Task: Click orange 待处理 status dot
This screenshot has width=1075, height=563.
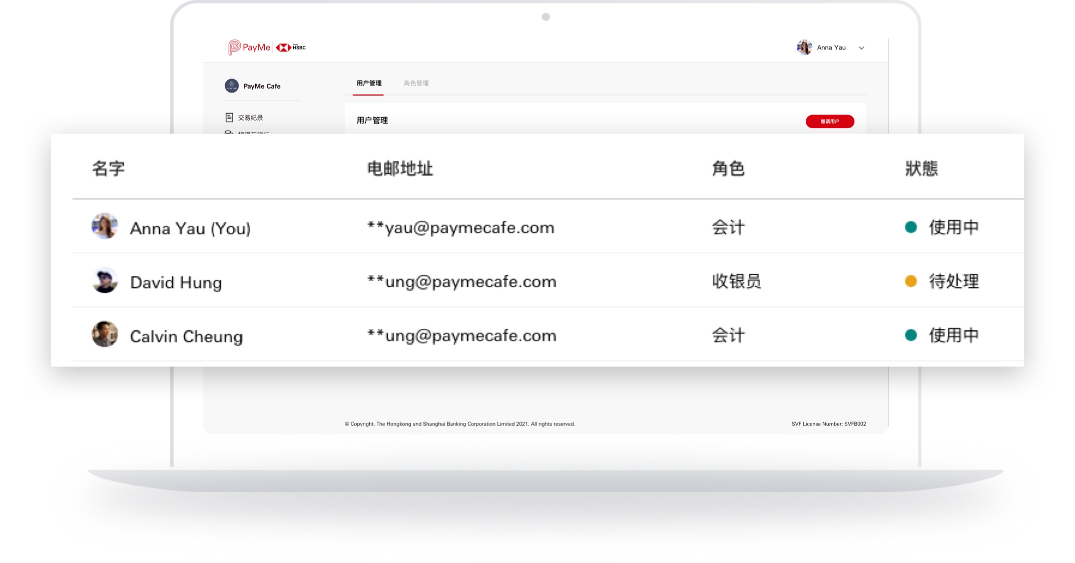Action: point(911,281)
